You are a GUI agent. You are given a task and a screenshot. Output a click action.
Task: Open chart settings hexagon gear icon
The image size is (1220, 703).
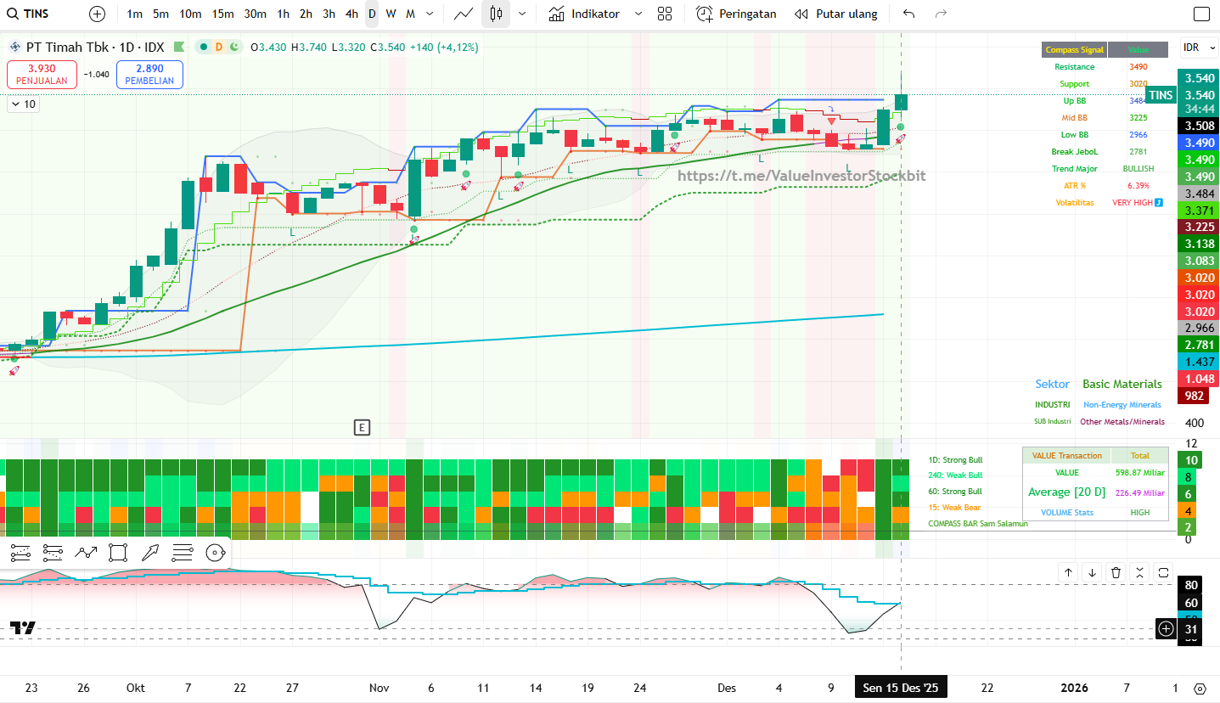pyautogui.click(x=1200, y=688)
